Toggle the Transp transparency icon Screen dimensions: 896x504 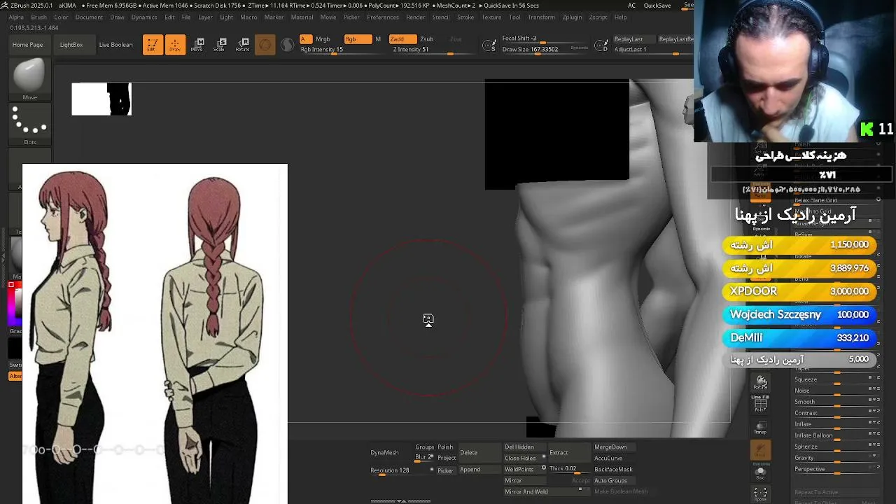[761, 428]
